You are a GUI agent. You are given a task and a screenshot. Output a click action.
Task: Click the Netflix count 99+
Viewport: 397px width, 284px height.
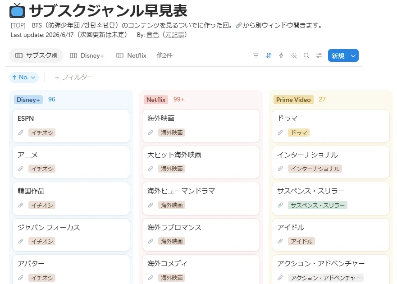click(x=179, y=99)
